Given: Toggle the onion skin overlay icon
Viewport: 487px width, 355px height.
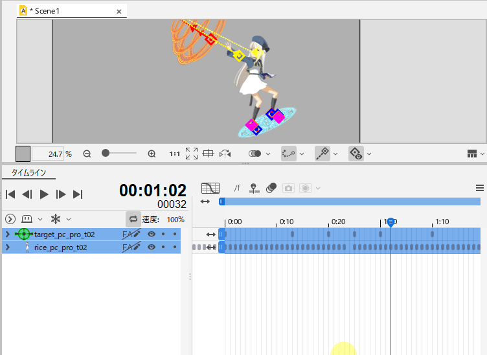Looking at the screenshot, I should [x=255, y=154].
